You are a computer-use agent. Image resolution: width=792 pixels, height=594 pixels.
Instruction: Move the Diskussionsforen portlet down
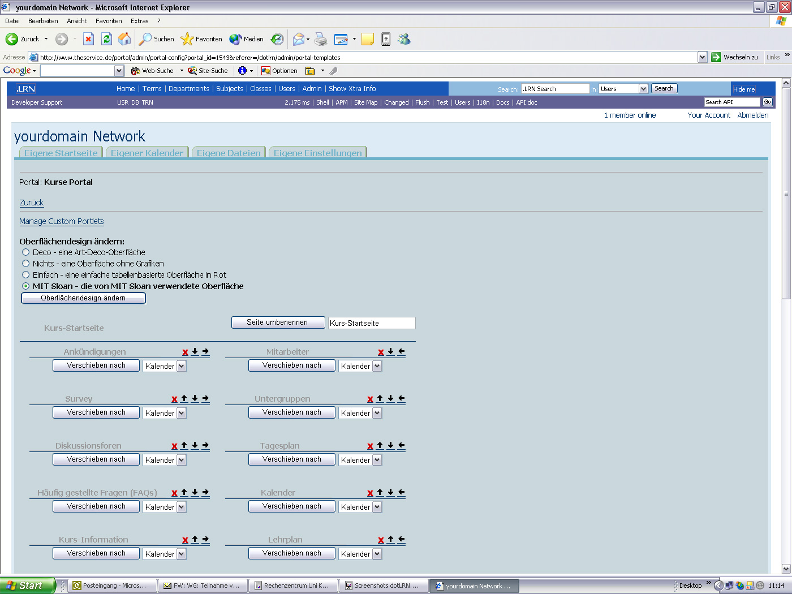pos(195,446)
